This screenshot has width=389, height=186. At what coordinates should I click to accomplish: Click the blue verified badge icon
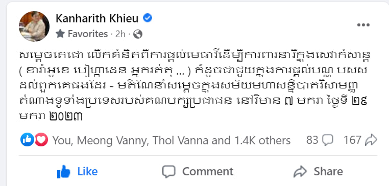148,18
